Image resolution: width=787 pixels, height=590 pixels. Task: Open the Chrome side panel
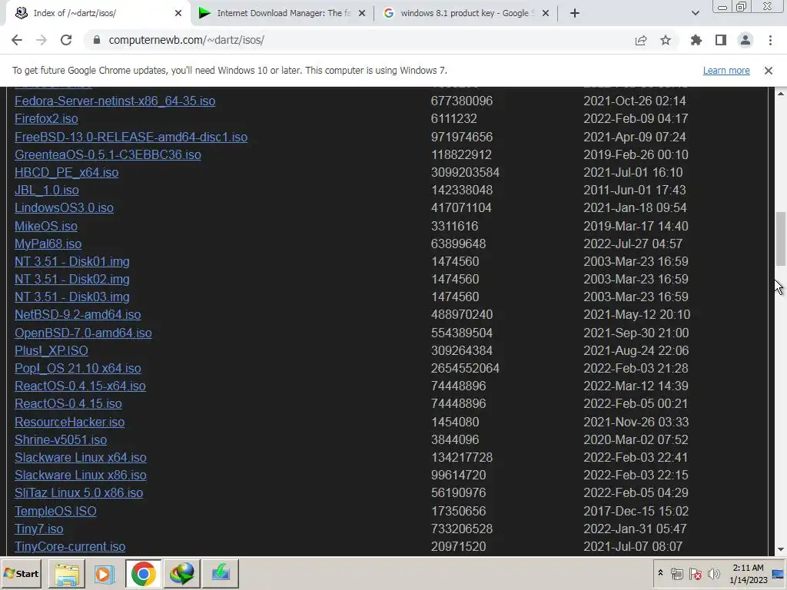721,40
